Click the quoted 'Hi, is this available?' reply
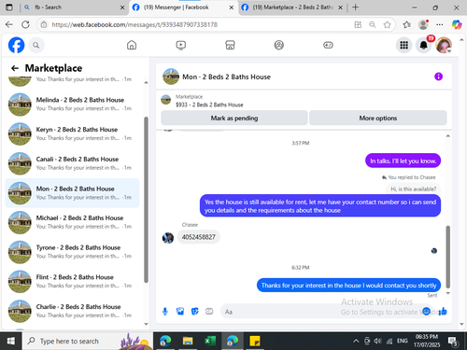The width and height of the screenshot is (467, 350). (x=414, y=189)
